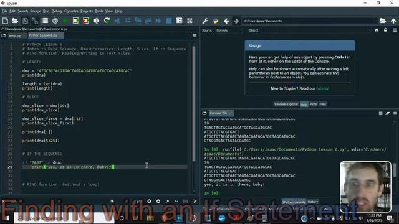Go back with the left arrow
This screenshot has height=224, width=399.
226,21
